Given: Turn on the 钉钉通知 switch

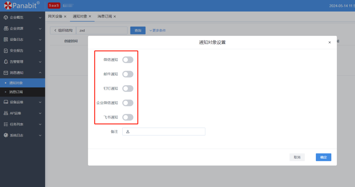Looking at the screenshot, I should pyautogui.click(x=128, y=88).
